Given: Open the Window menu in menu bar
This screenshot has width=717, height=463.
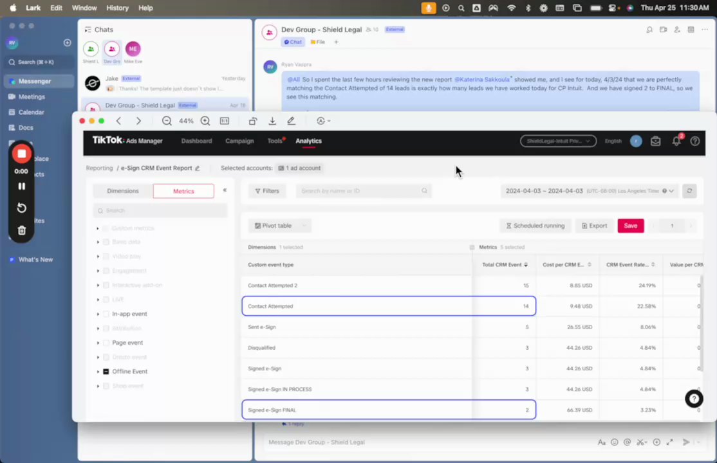Looking at the screenshot, I should pyautogui.click(x=84, y=8).
